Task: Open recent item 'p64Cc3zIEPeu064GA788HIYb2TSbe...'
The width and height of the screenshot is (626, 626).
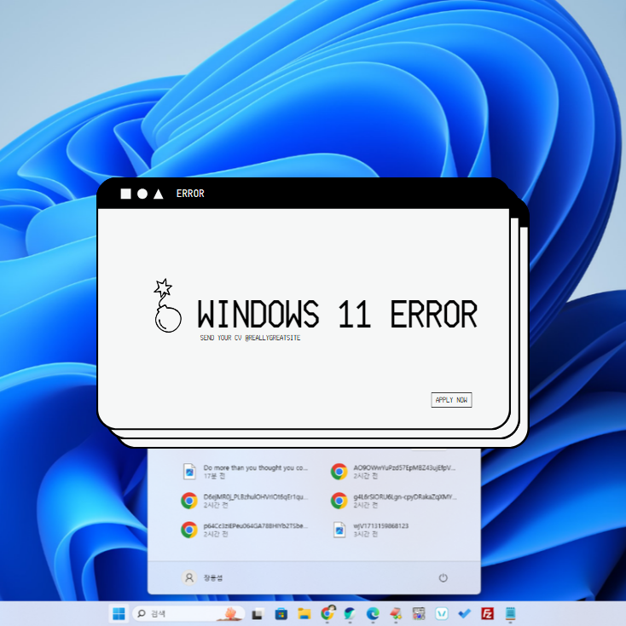Action: pos(245,530)
